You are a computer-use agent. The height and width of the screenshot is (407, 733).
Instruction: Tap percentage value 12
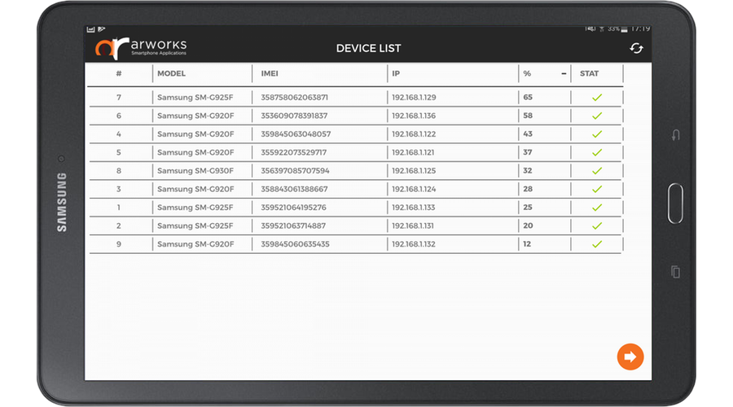coord(527,244)
